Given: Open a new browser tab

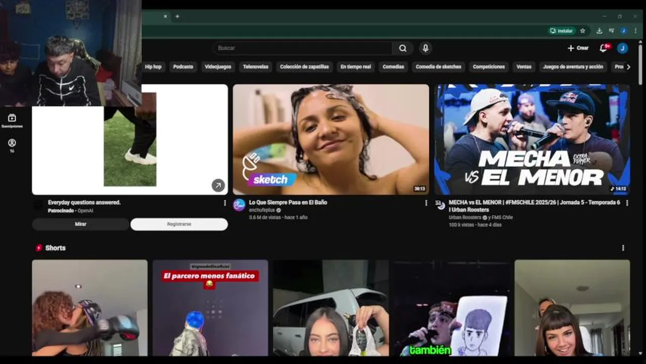Looking at the screenshot, I should [177, 16].
